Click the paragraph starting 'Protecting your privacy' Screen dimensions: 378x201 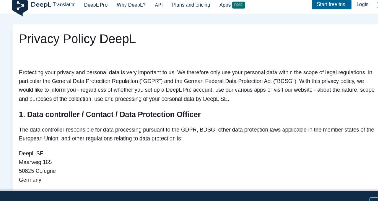196,86
